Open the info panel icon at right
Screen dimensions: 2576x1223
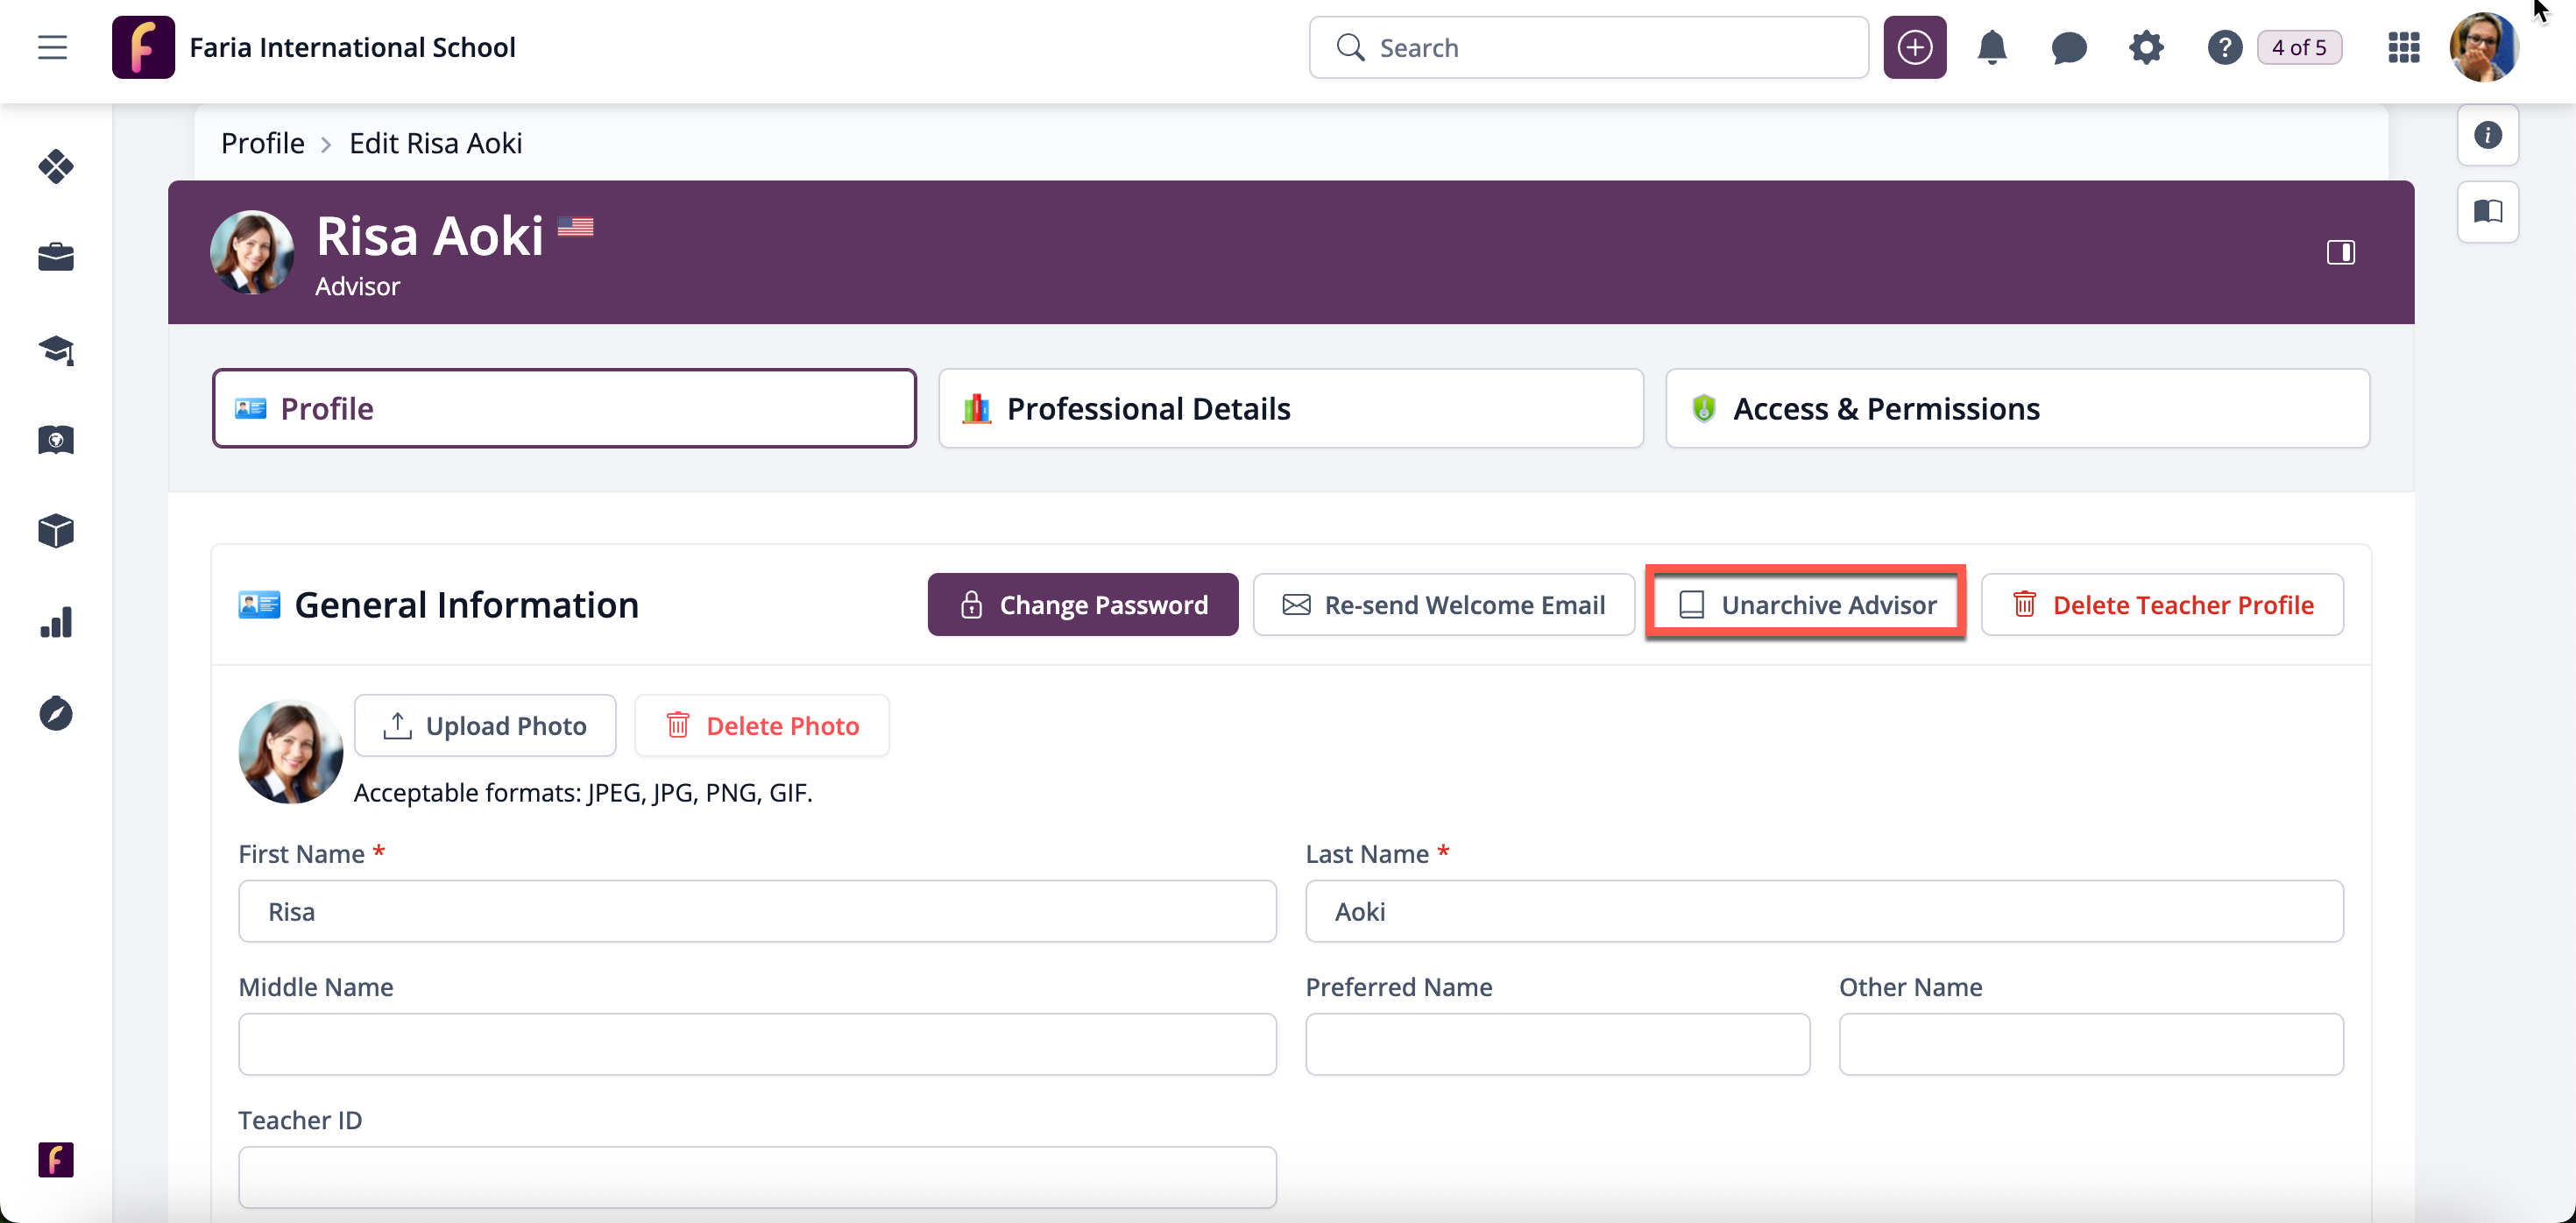[2487, 135]
